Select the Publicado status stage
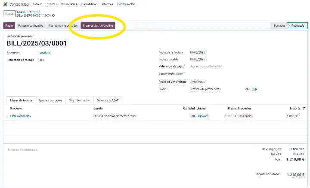 [x=298, y=26]
